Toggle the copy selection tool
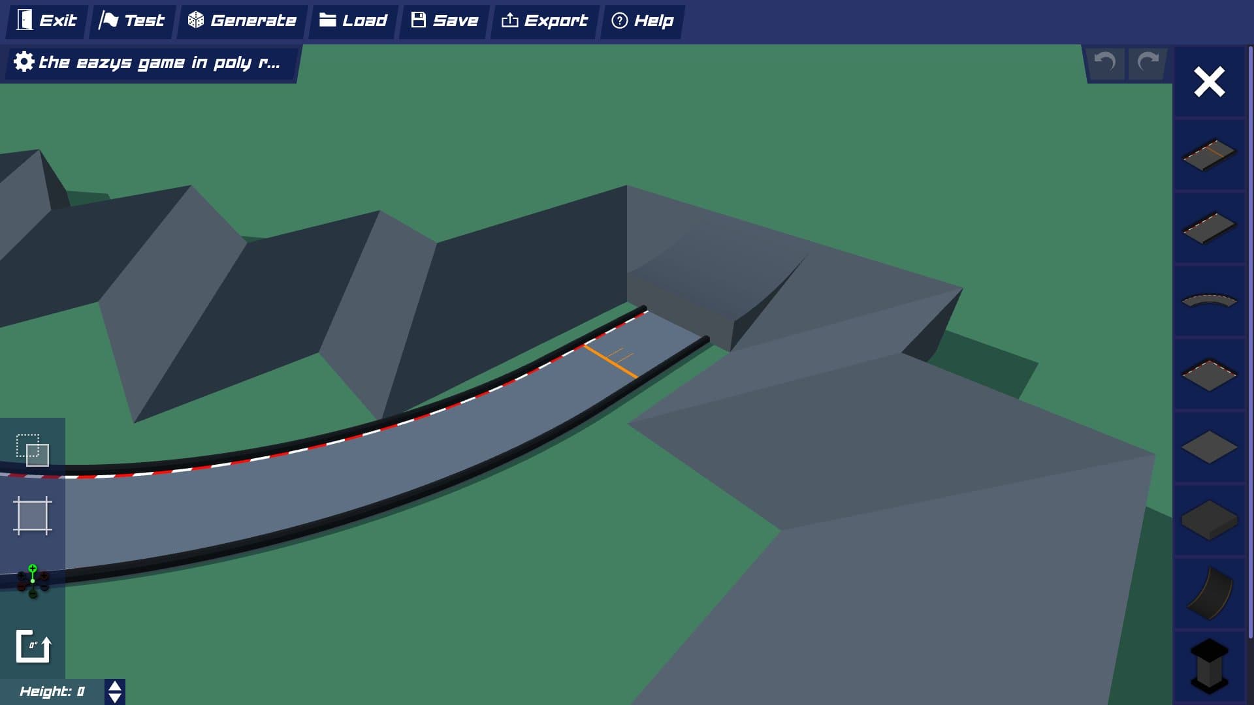 point(32,450)
